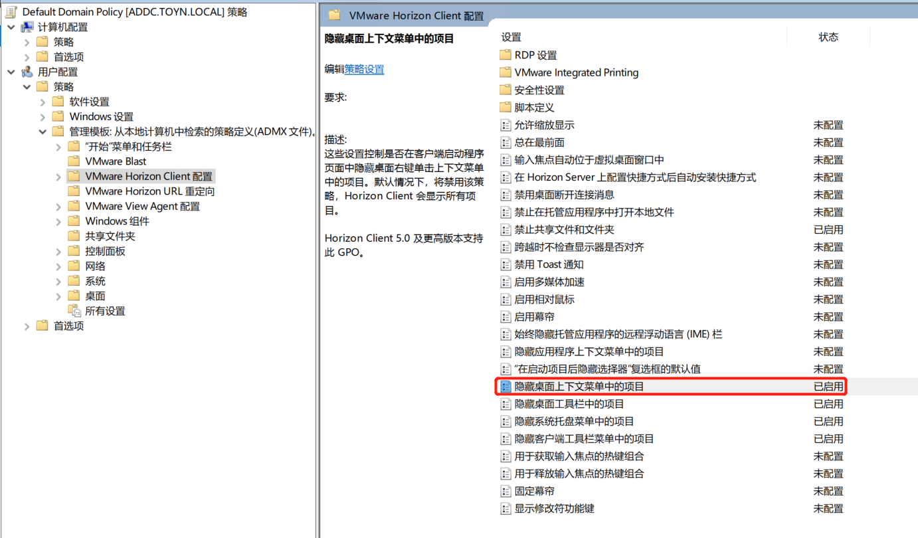Click 未配置 status of 显示修改符功能键
Screen dimensions: 918x538
828,508
